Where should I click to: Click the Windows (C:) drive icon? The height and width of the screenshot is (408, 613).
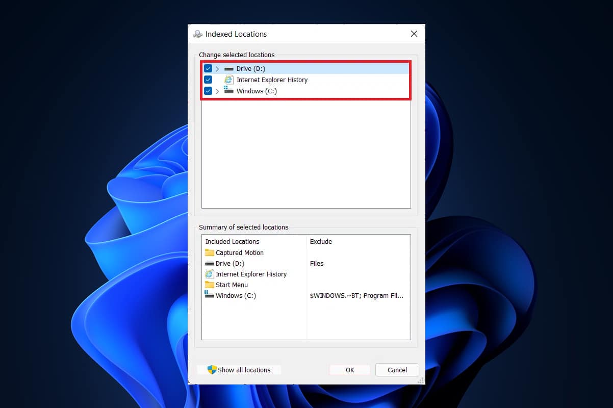point(228,91)
